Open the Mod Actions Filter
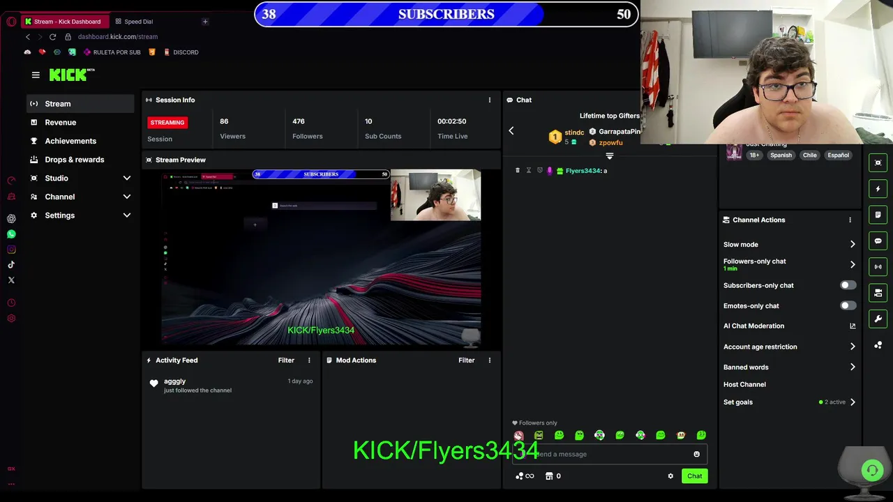Image resolution: width=893 pixels, height=502 pixels. [x=467, y=360]
